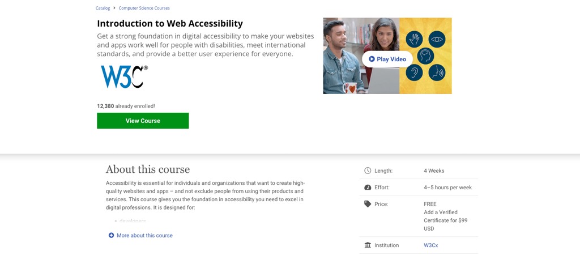
Task: Click the About this course heading
Action: click(x=148, y=169)
